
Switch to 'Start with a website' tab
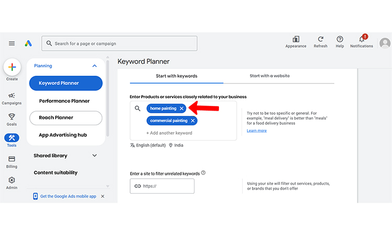270,76
